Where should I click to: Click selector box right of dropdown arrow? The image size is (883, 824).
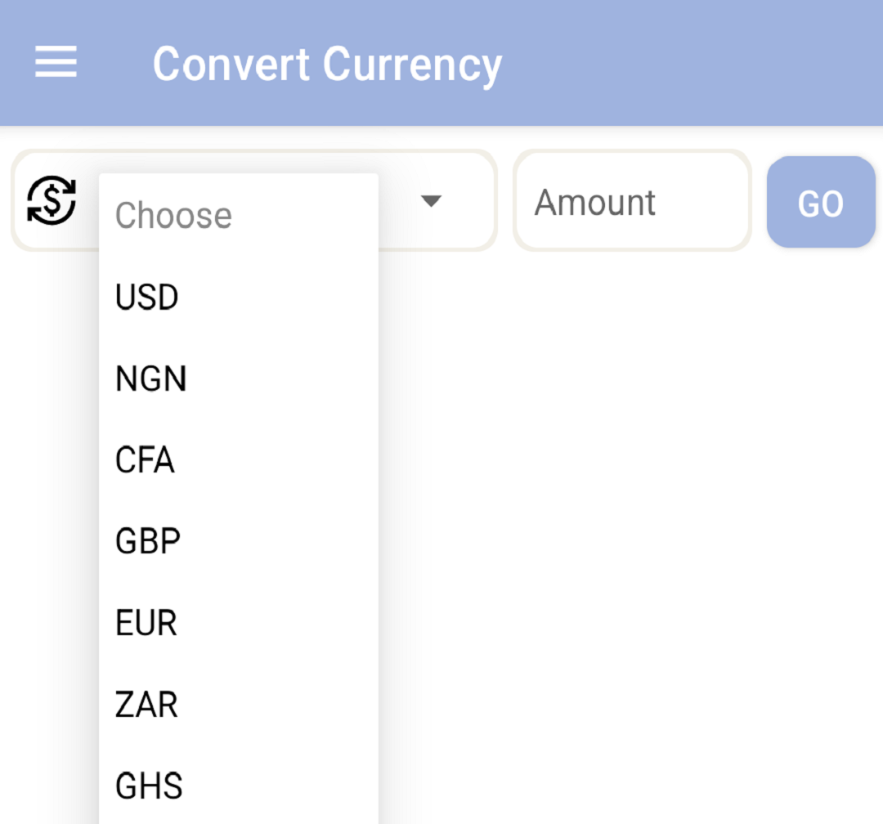click(x=470, y=200)
